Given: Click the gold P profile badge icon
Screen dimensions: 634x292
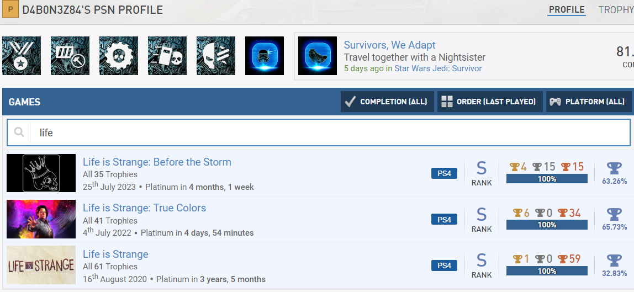Looking at the screenshot, I should pyautogui.click(x=12, y=10).
